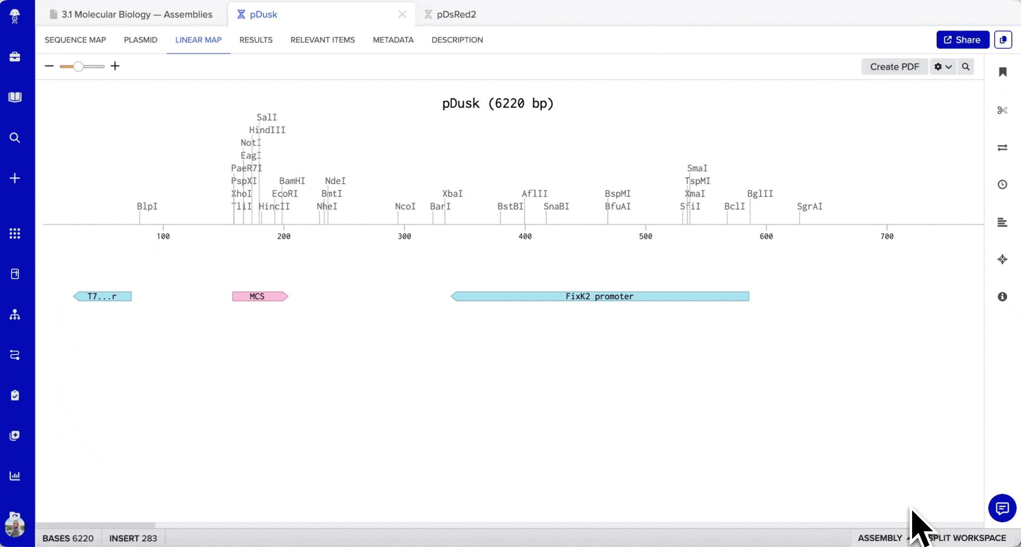Click the Share button
1021x547 pixels.
(x=962, y=40)
